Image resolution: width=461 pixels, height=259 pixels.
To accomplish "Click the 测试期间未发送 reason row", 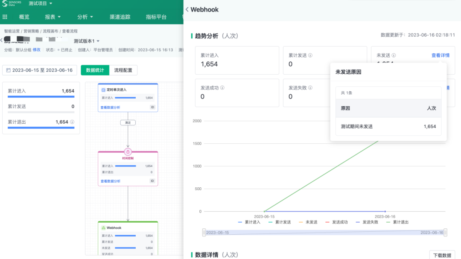I will tap(388, 126).
